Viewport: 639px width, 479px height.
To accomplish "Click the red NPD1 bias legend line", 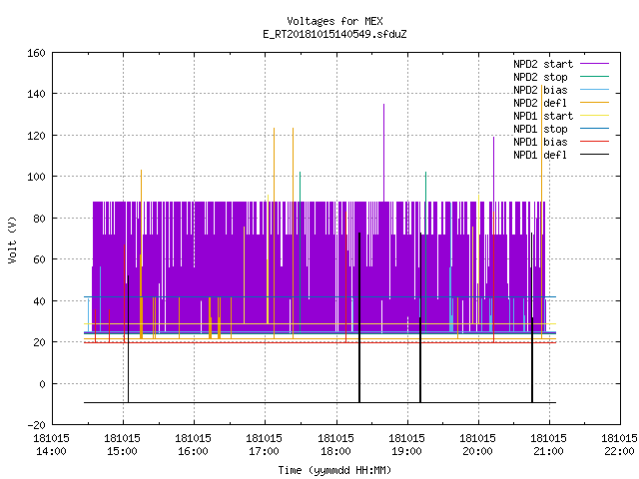I will [x=594, y=142].
